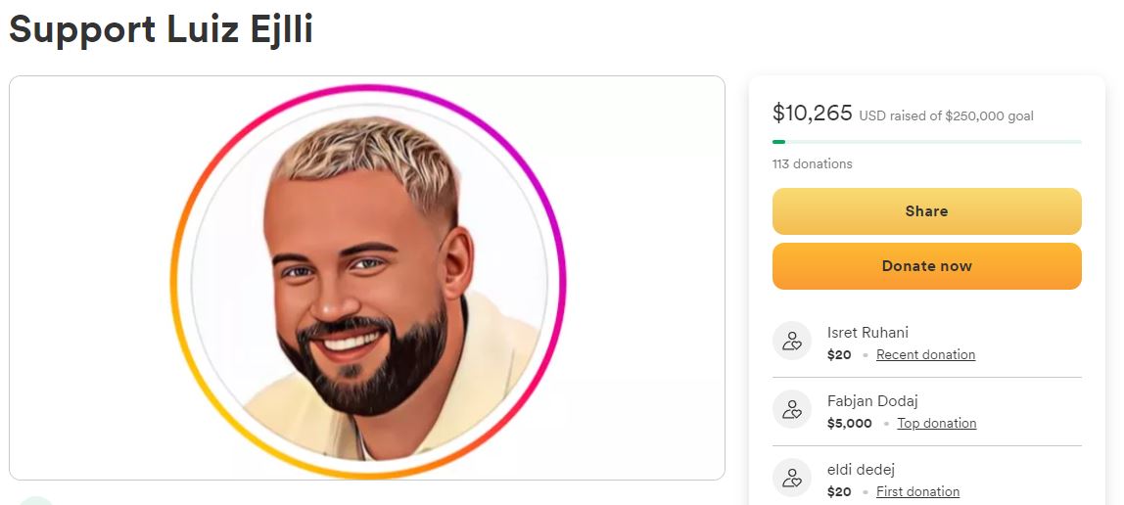Click the 113 donations count text

point(813,164)
